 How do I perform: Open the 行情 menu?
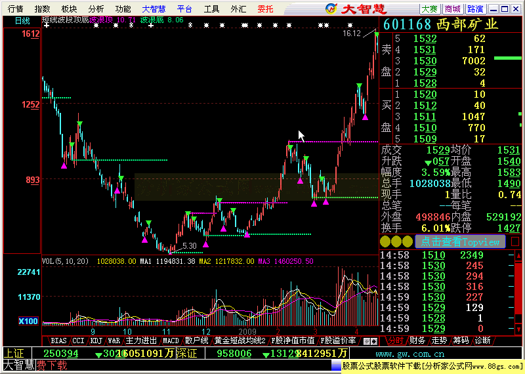(x=15, y=9)
